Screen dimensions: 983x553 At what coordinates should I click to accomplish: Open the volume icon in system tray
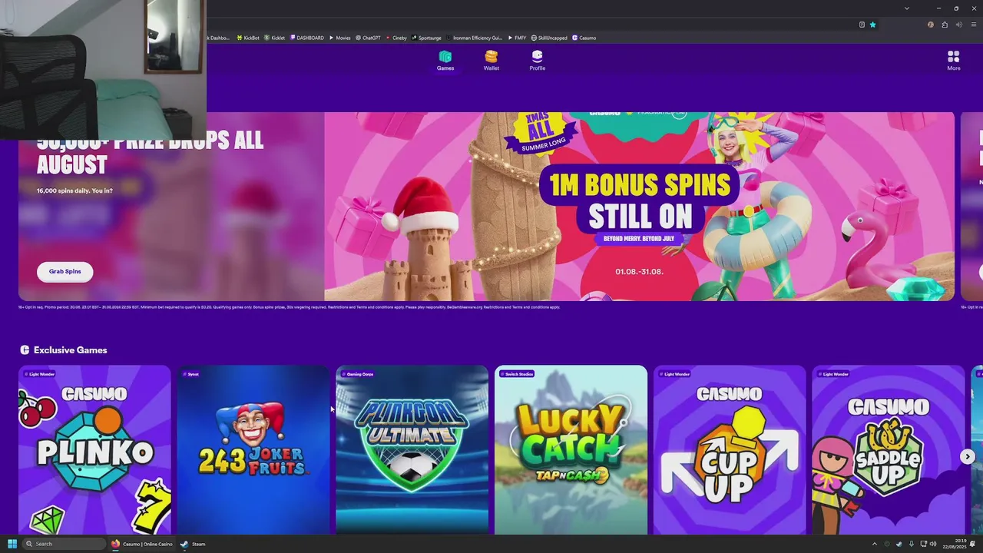[x=934, y=544]
